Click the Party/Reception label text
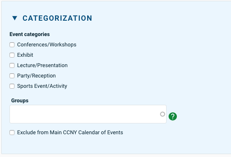This screenshot has height=157, width=231. (x=36, y=76)
